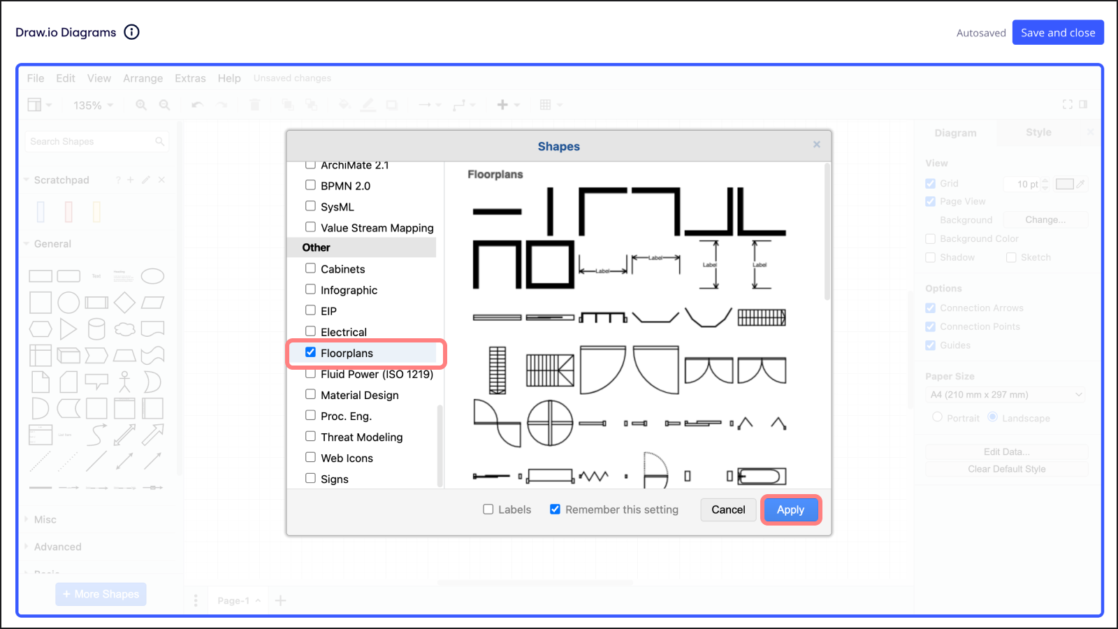Click the zoom out magnifier icon
1118x629 pixels.
(x=165, y=105)
